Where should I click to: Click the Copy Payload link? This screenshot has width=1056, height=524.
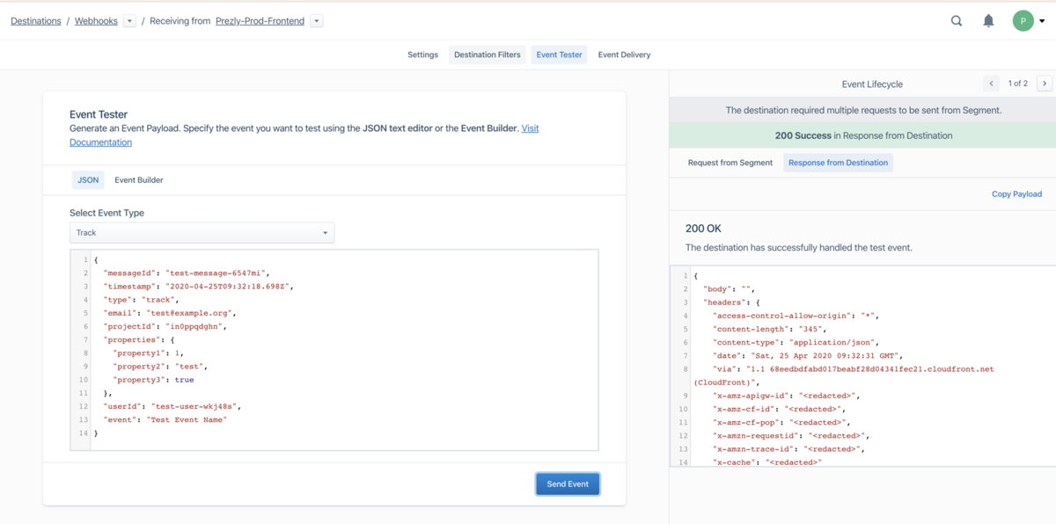[1016, 194]
